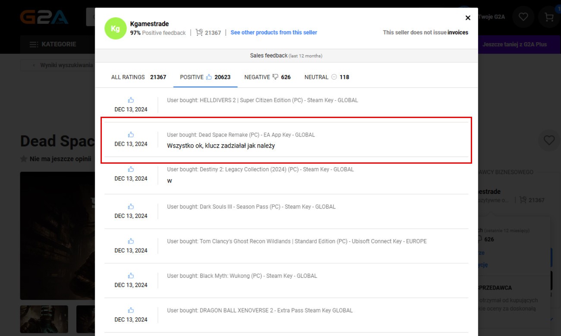
Task: Select the POSITIVE feedback tab
Action: click(205, 77)
